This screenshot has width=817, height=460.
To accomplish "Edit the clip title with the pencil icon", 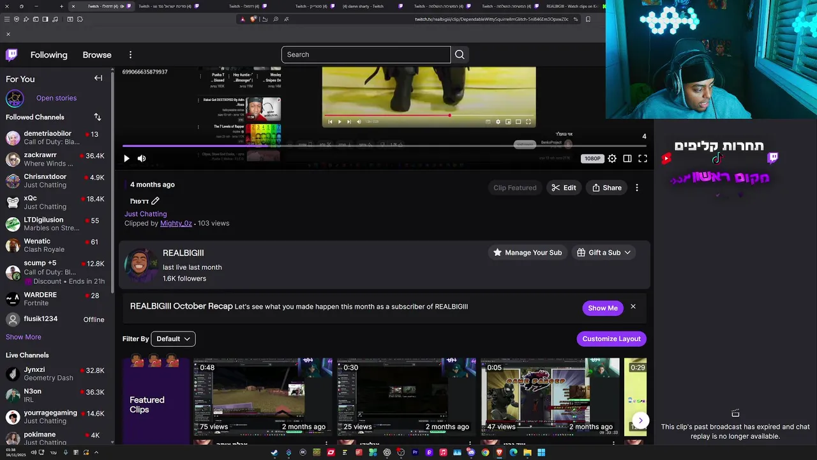I will coord(155,201).
